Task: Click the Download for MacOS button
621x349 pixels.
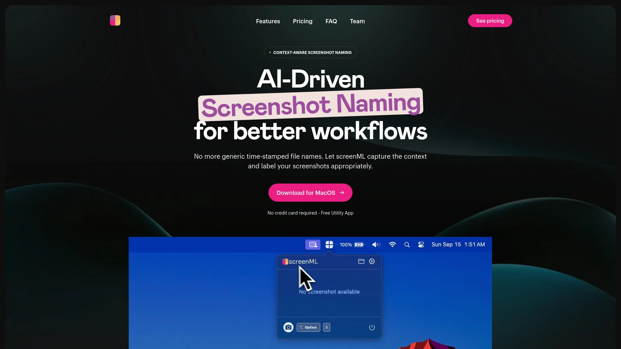Action: [x=310, y=193]
